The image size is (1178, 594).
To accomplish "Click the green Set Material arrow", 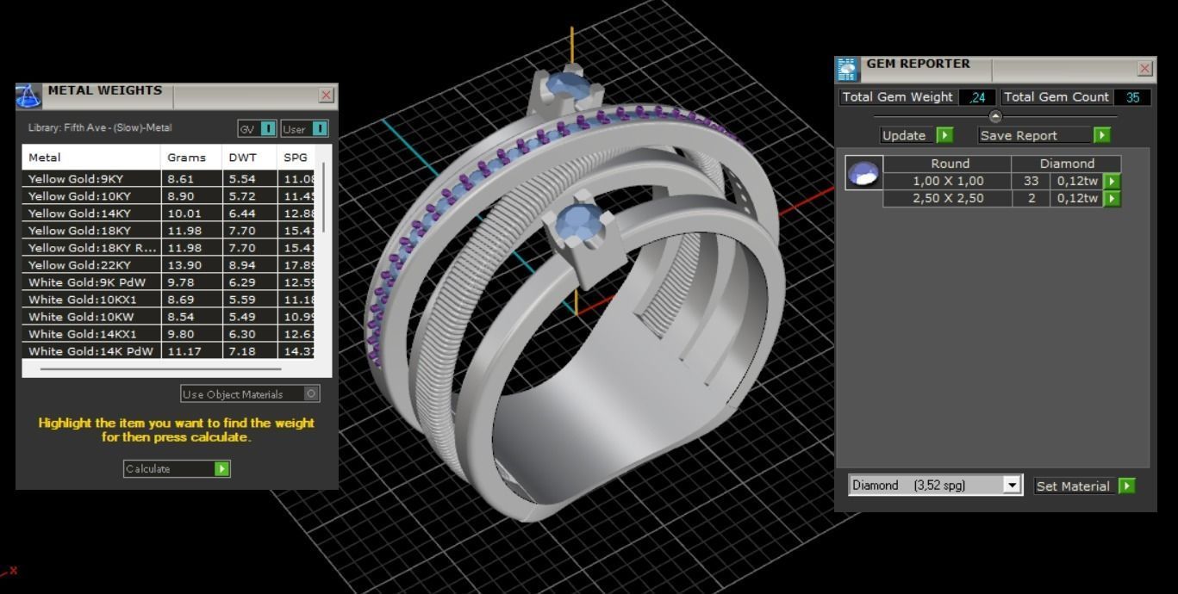I will [x=1126, y=486].
